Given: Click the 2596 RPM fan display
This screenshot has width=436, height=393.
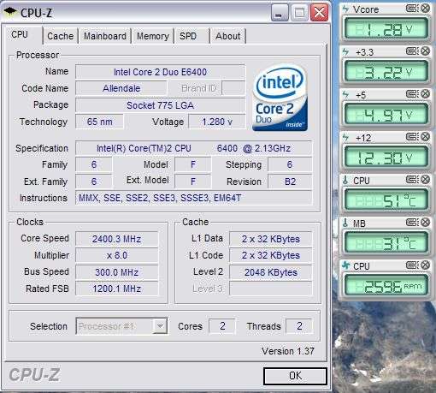Looking at the screenshot, I should click(386, 286).
